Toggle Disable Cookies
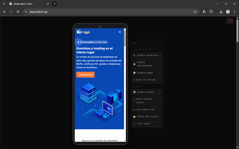Screen dimensions: 239x149 pyautogui.click(x=147, y=92)
